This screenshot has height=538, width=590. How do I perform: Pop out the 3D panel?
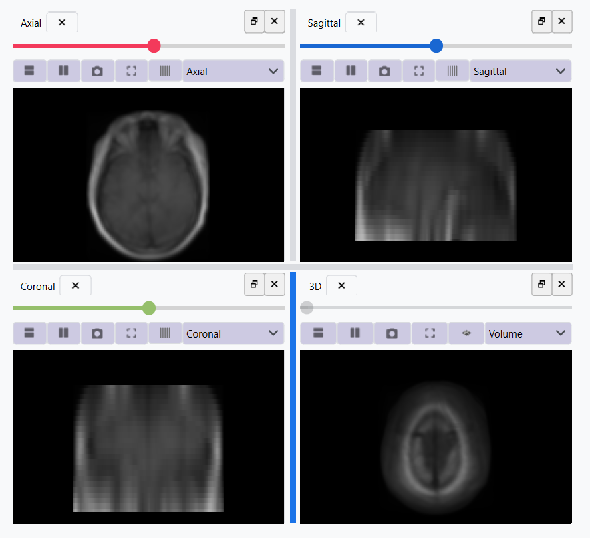pos(541,284)
